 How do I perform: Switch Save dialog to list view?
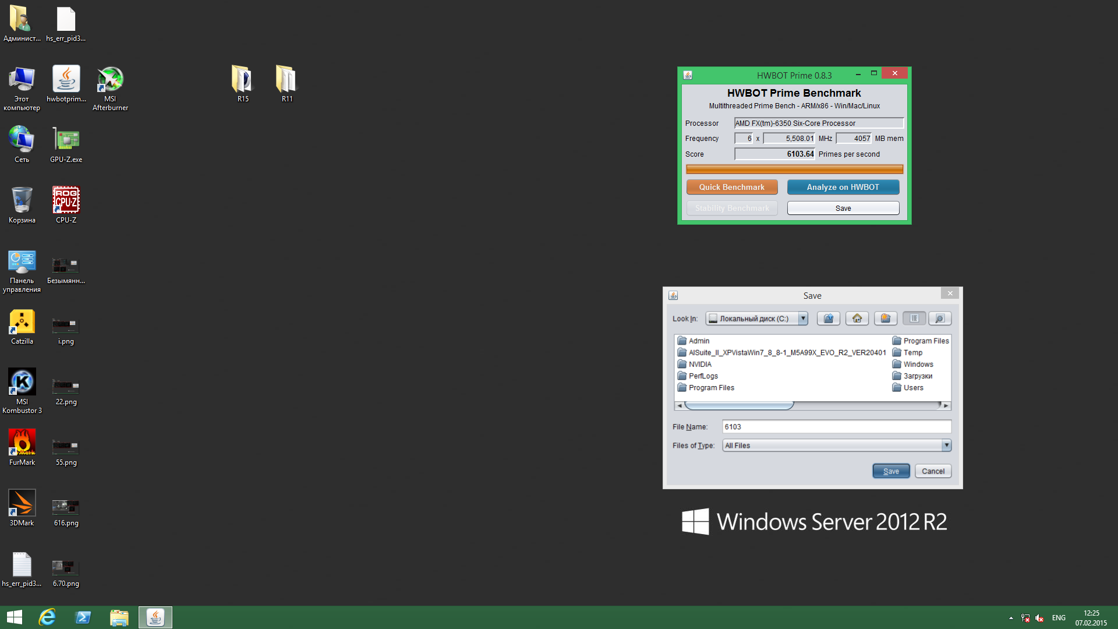tap(914, 319)
